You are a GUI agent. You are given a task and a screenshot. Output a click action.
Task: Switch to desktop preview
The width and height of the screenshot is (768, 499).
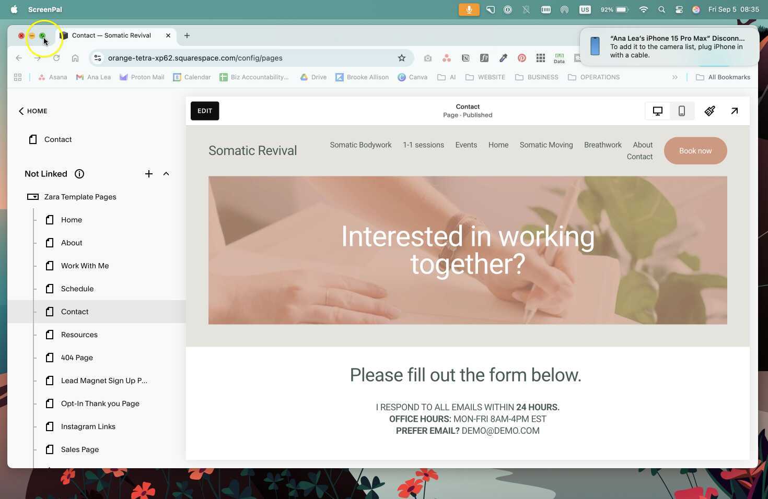657,111
